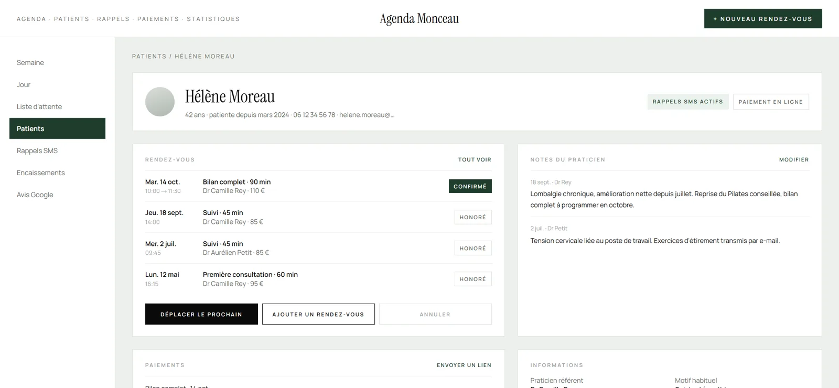839x388 pixels.
Task: Click Tout voir in the Rendez-vous card
Action: [x=475, y=159]
